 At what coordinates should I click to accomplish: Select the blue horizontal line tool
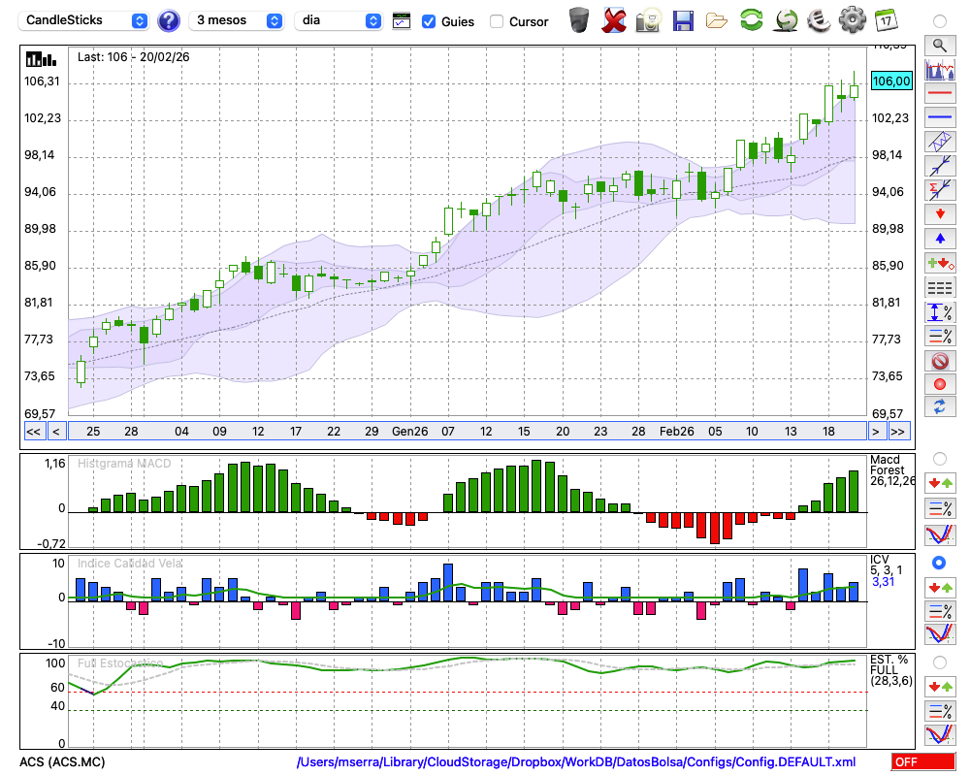coord(939,117)
